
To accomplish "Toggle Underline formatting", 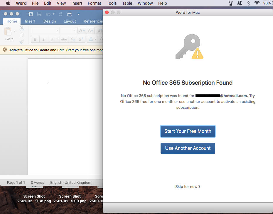I will click(x=52, y=39).
